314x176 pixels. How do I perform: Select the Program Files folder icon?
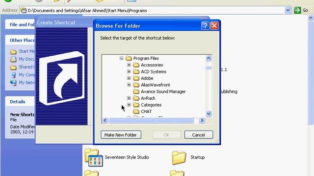pyautogui.click(x=129, y=58)
